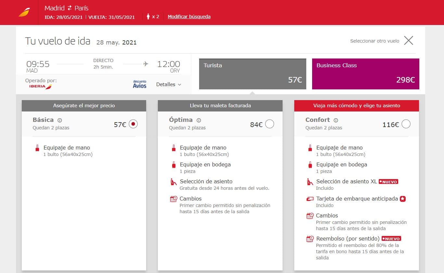Click the NUEVO badge next to Reembolso

pos(391,239)
